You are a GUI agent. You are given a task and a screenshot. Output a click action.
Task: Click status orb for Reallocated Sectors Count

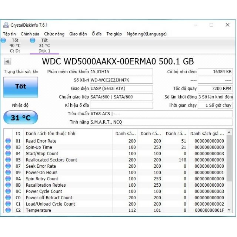click(8, 160)
